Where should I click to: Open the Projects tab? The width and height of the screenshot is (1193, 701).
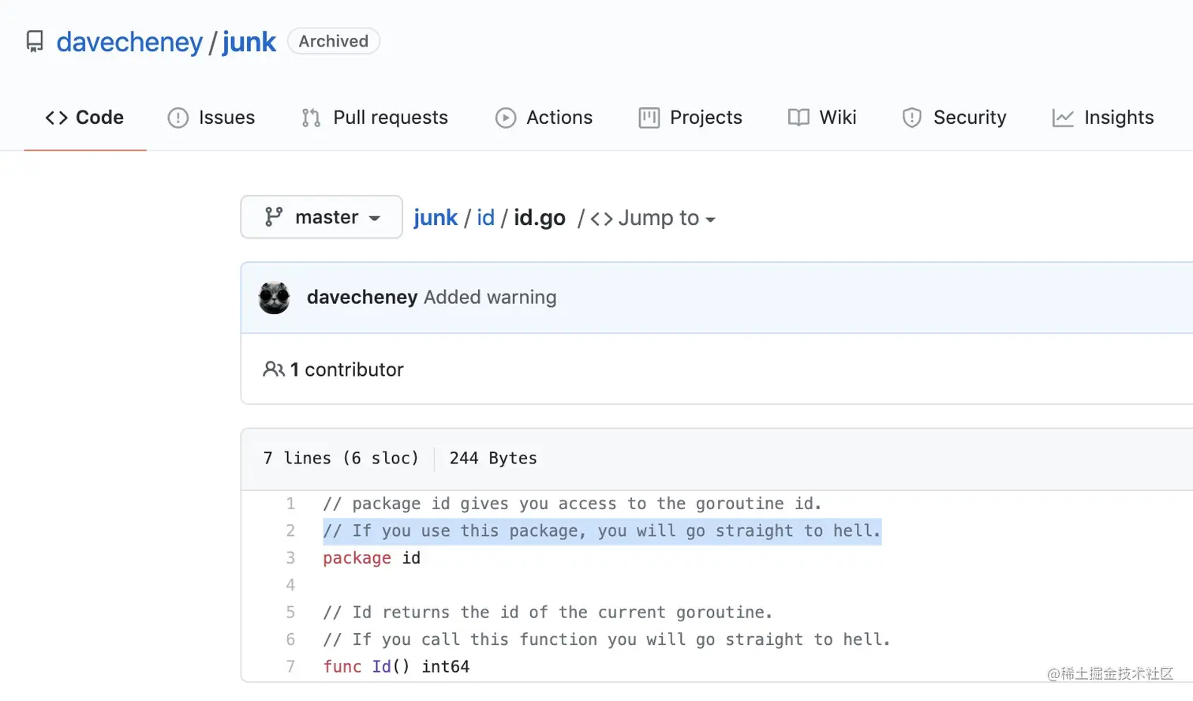click(690, 118)
